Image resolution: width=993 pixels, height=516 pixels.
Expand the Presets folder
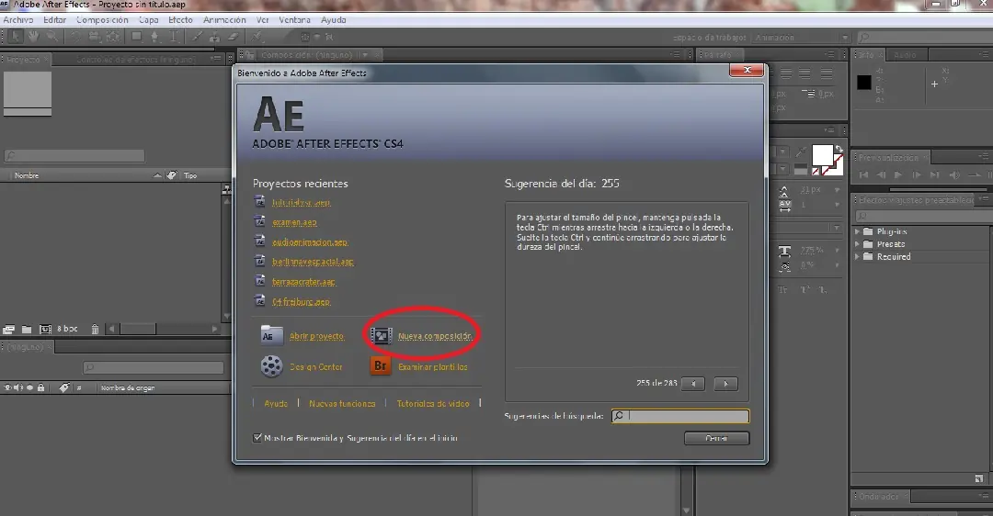tap(858, 244)
